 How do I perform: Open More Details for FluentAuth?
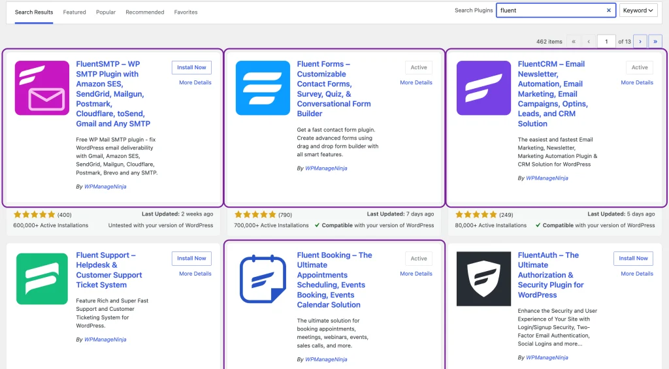[637, 274]
